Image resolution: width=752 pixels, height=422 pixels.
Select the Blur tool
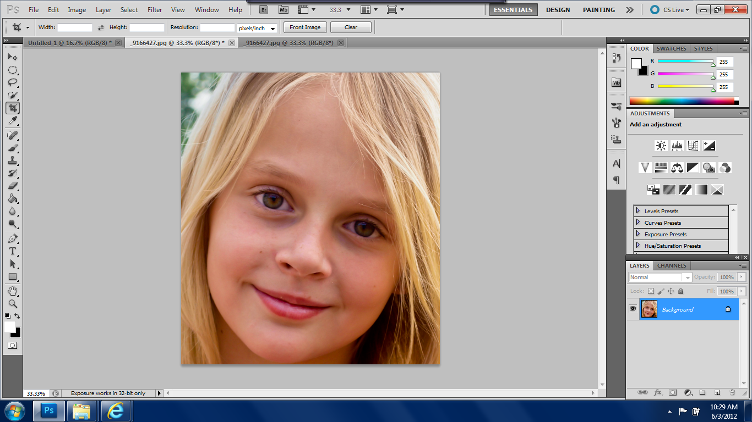pos(13,211)
